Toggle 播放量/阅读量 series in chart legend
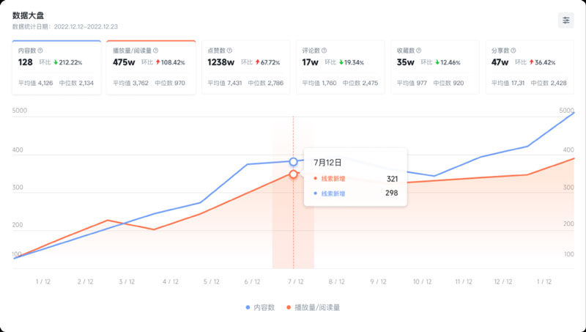The image size is (586, 332). (x=313, y=308)
